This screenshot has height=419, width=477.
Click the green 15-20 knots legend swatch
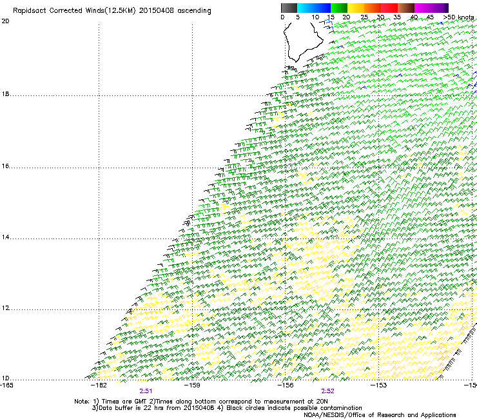point(339,8)
